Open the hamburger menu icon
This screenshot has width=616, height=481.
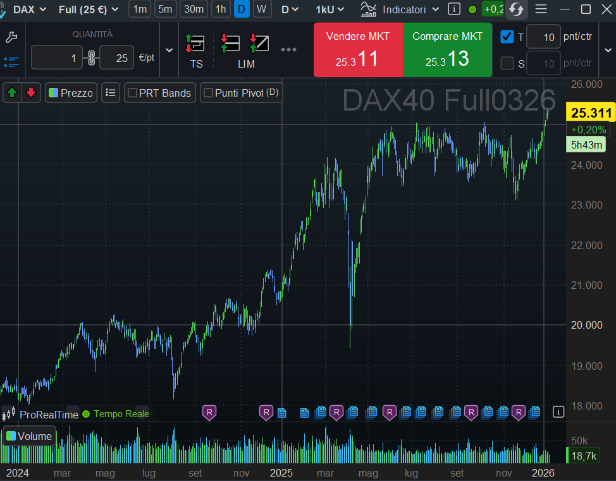541,9
